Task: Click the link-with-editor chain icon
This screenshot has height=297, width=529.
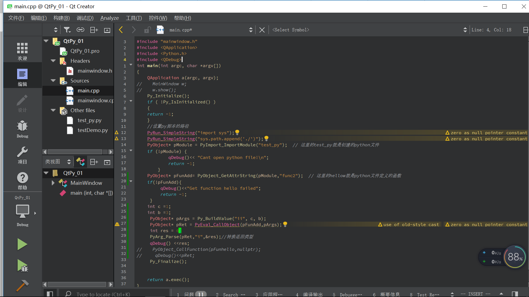Action: 80,30
